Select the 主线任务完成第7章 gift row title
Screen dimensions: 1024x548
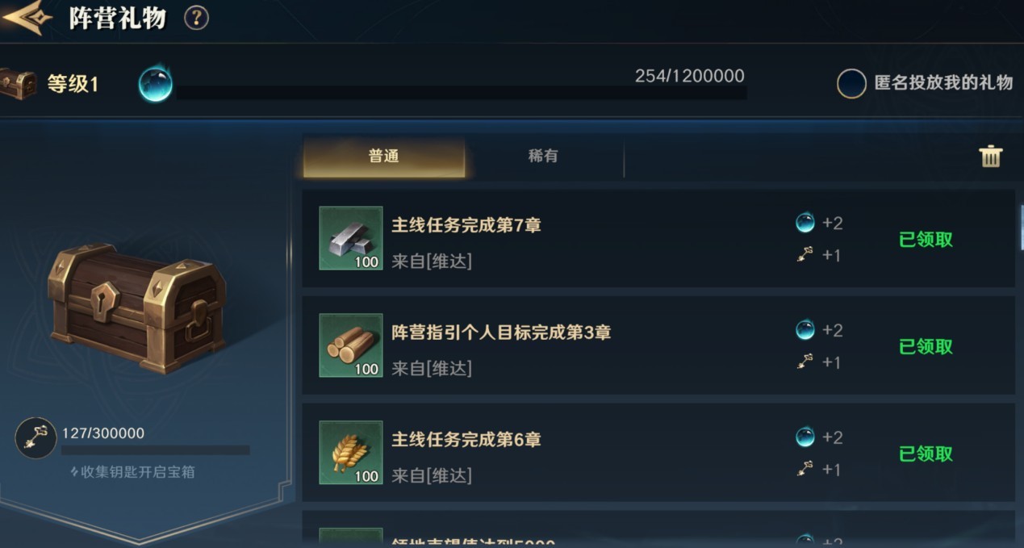click(x=466, y=225)
